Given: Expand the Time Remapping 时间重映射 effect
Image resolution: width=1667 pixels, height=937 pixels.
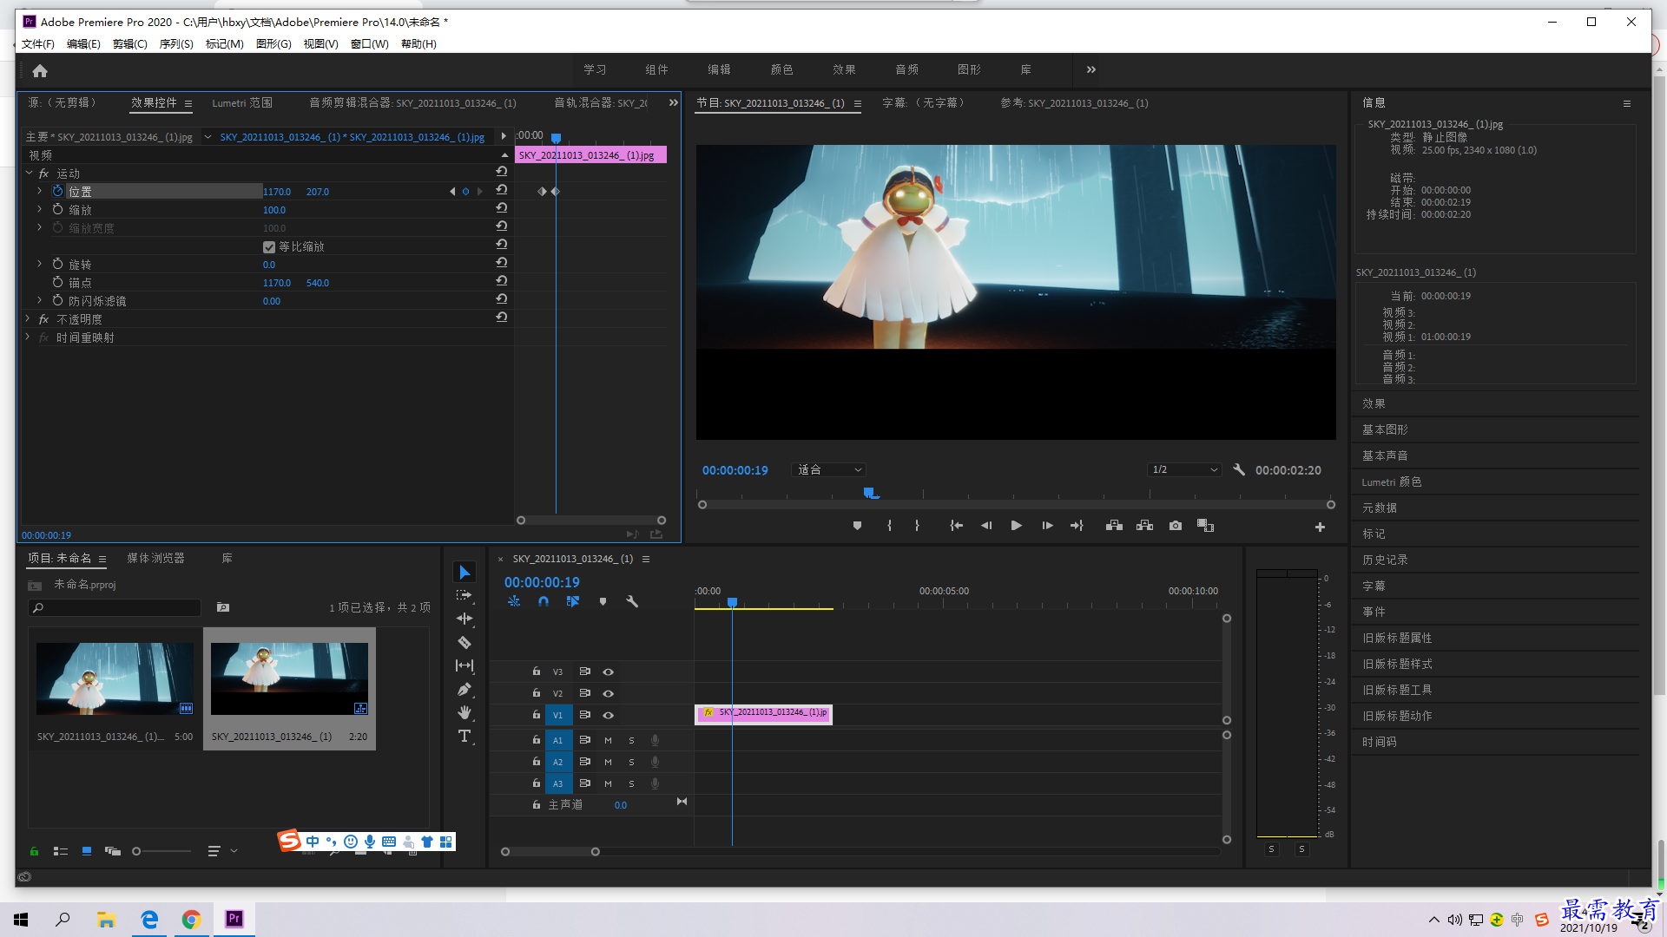Looking at the screenshot, I should (x=29, y=337).
